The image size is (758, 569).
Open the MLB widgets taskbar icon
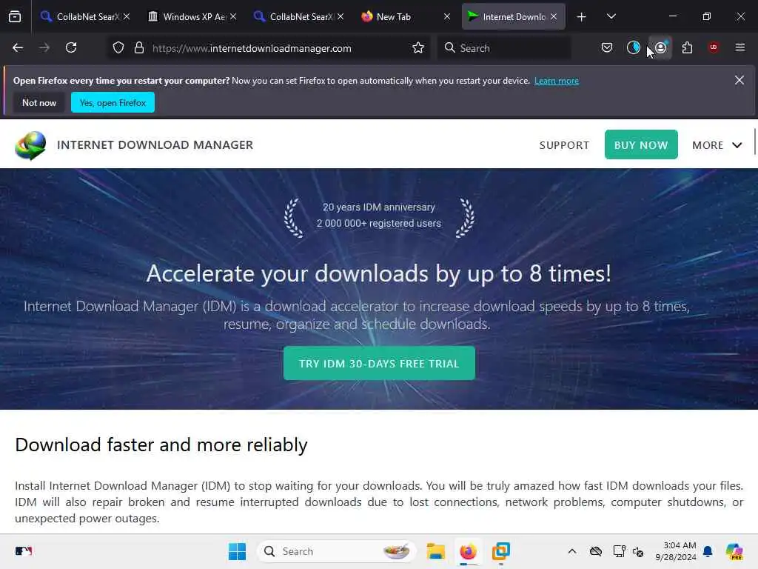pos(23,551)
